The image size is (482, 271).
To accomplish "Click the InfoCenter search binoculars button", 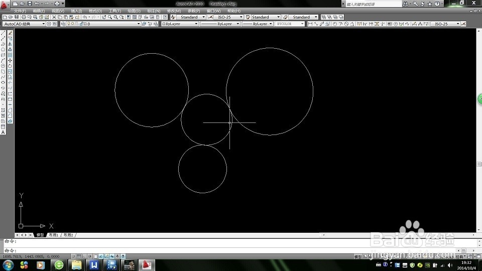I will pyautogui.click(x=406, y=4).
